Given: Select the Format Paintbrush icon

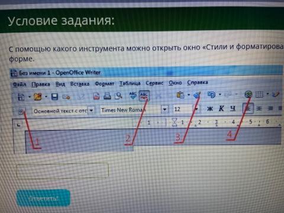Looking at the screenshot, I should (197, 95).
